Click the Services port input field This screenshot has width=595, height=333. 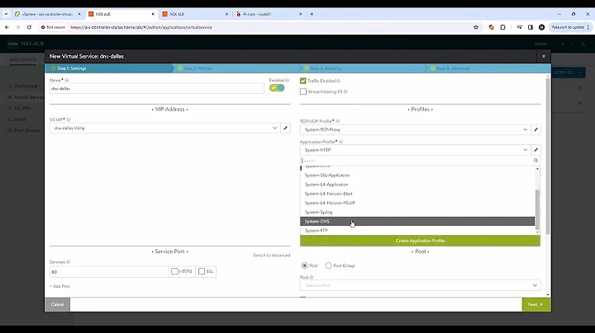[109, 272]
